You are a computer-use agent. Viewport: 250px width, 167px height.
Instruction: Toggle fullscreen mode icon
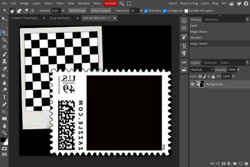pos(129,4)
